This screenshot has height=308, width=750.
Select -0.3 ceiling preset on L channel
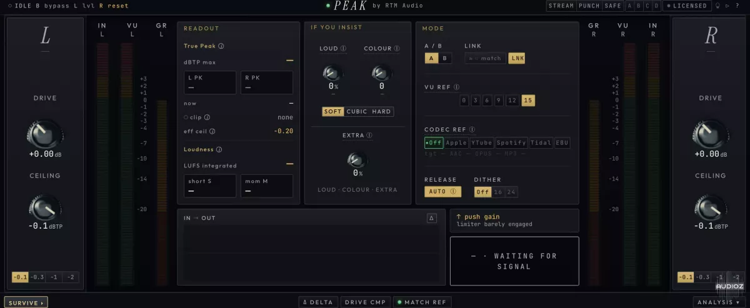(x=37, y=277)
